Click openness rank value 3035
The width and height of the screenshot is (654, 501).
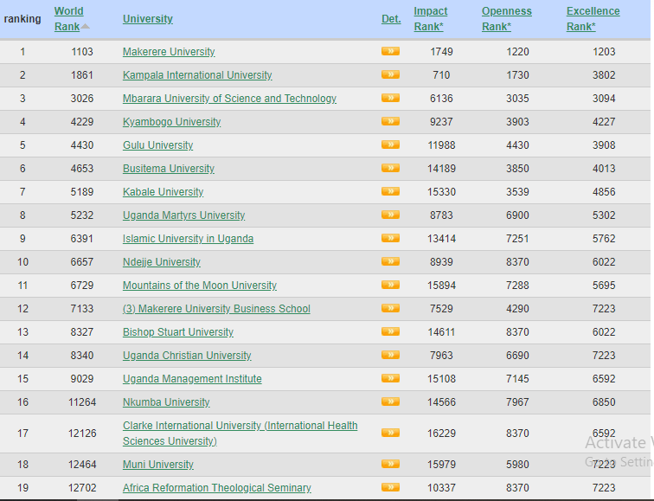pyautogui.click(x=517, y=99)
